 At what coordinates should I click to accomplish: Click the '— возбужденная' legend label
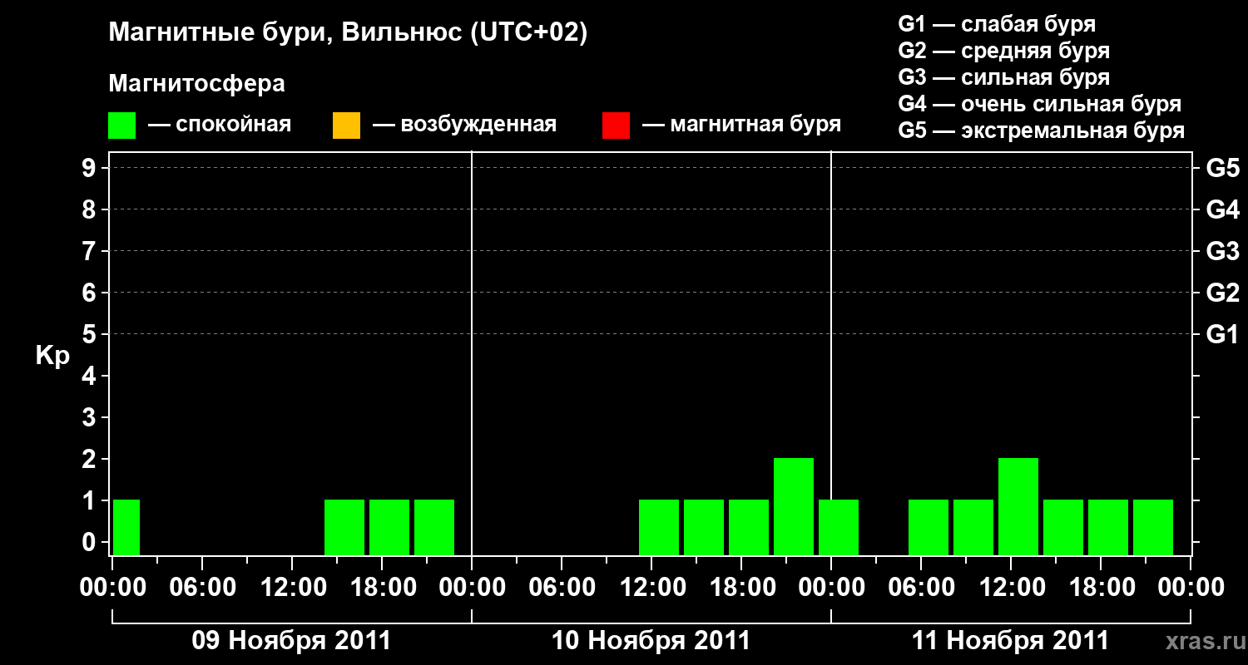tap(464, 126)
